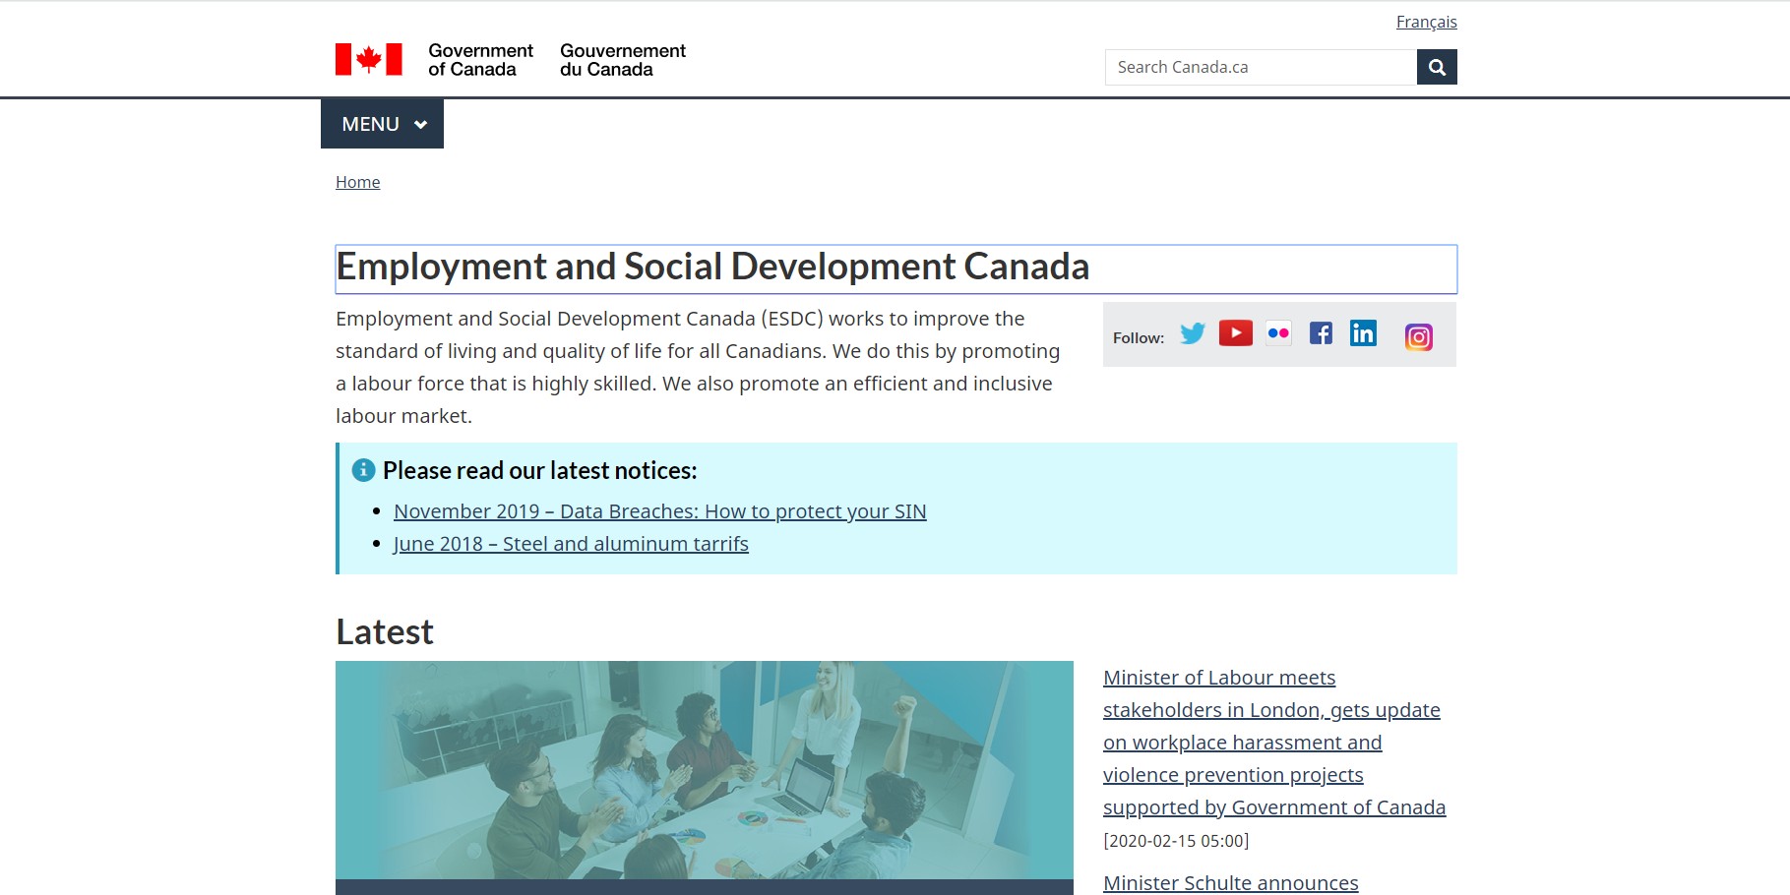Open Minister Schulte announces article link
The height and width of the screenshot is (895, 1790).
pos(1230,883)
